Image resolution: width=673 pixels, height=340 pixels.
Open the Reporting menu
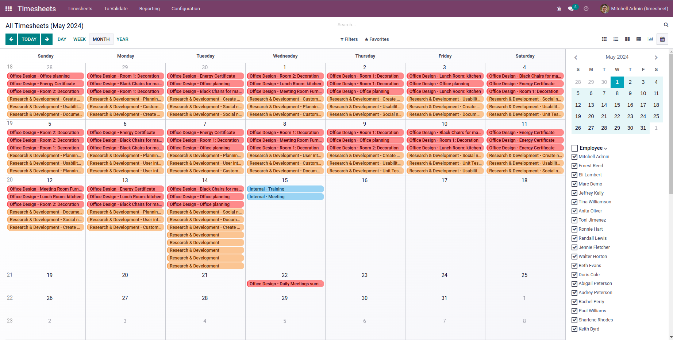[x=149, y=9]
